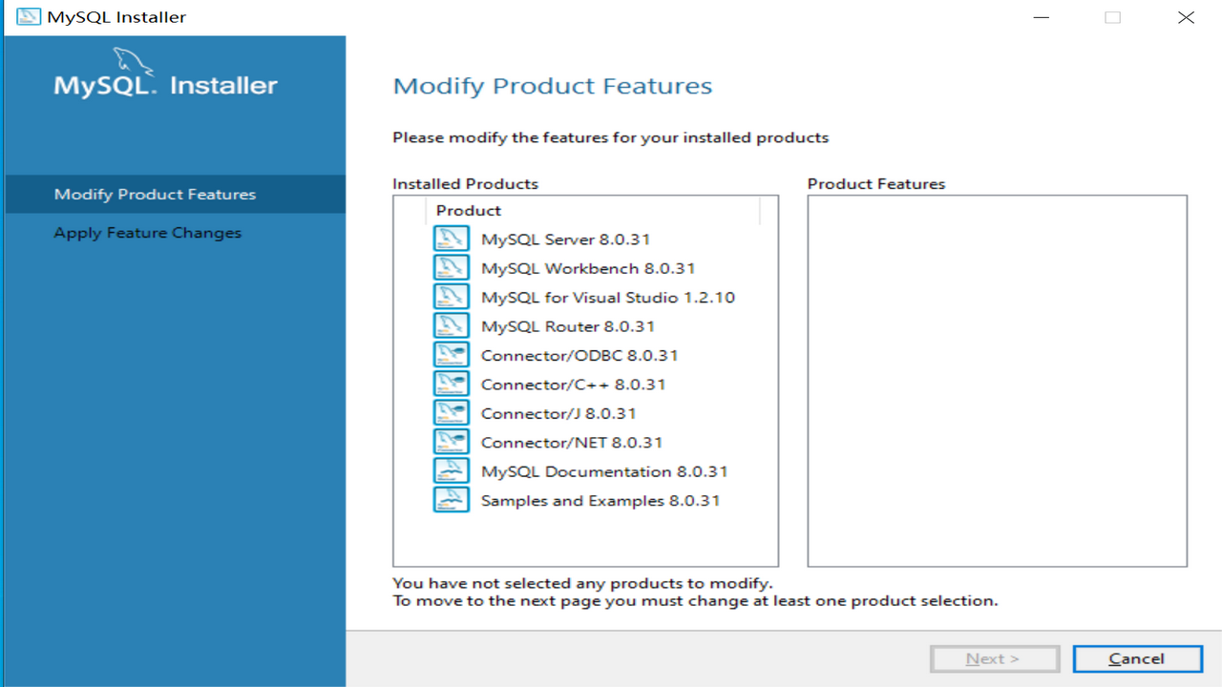Click the MySQL Workbench 8.0.31 icon
Viewport: 1222px width, 687px height.
point(451,267)
